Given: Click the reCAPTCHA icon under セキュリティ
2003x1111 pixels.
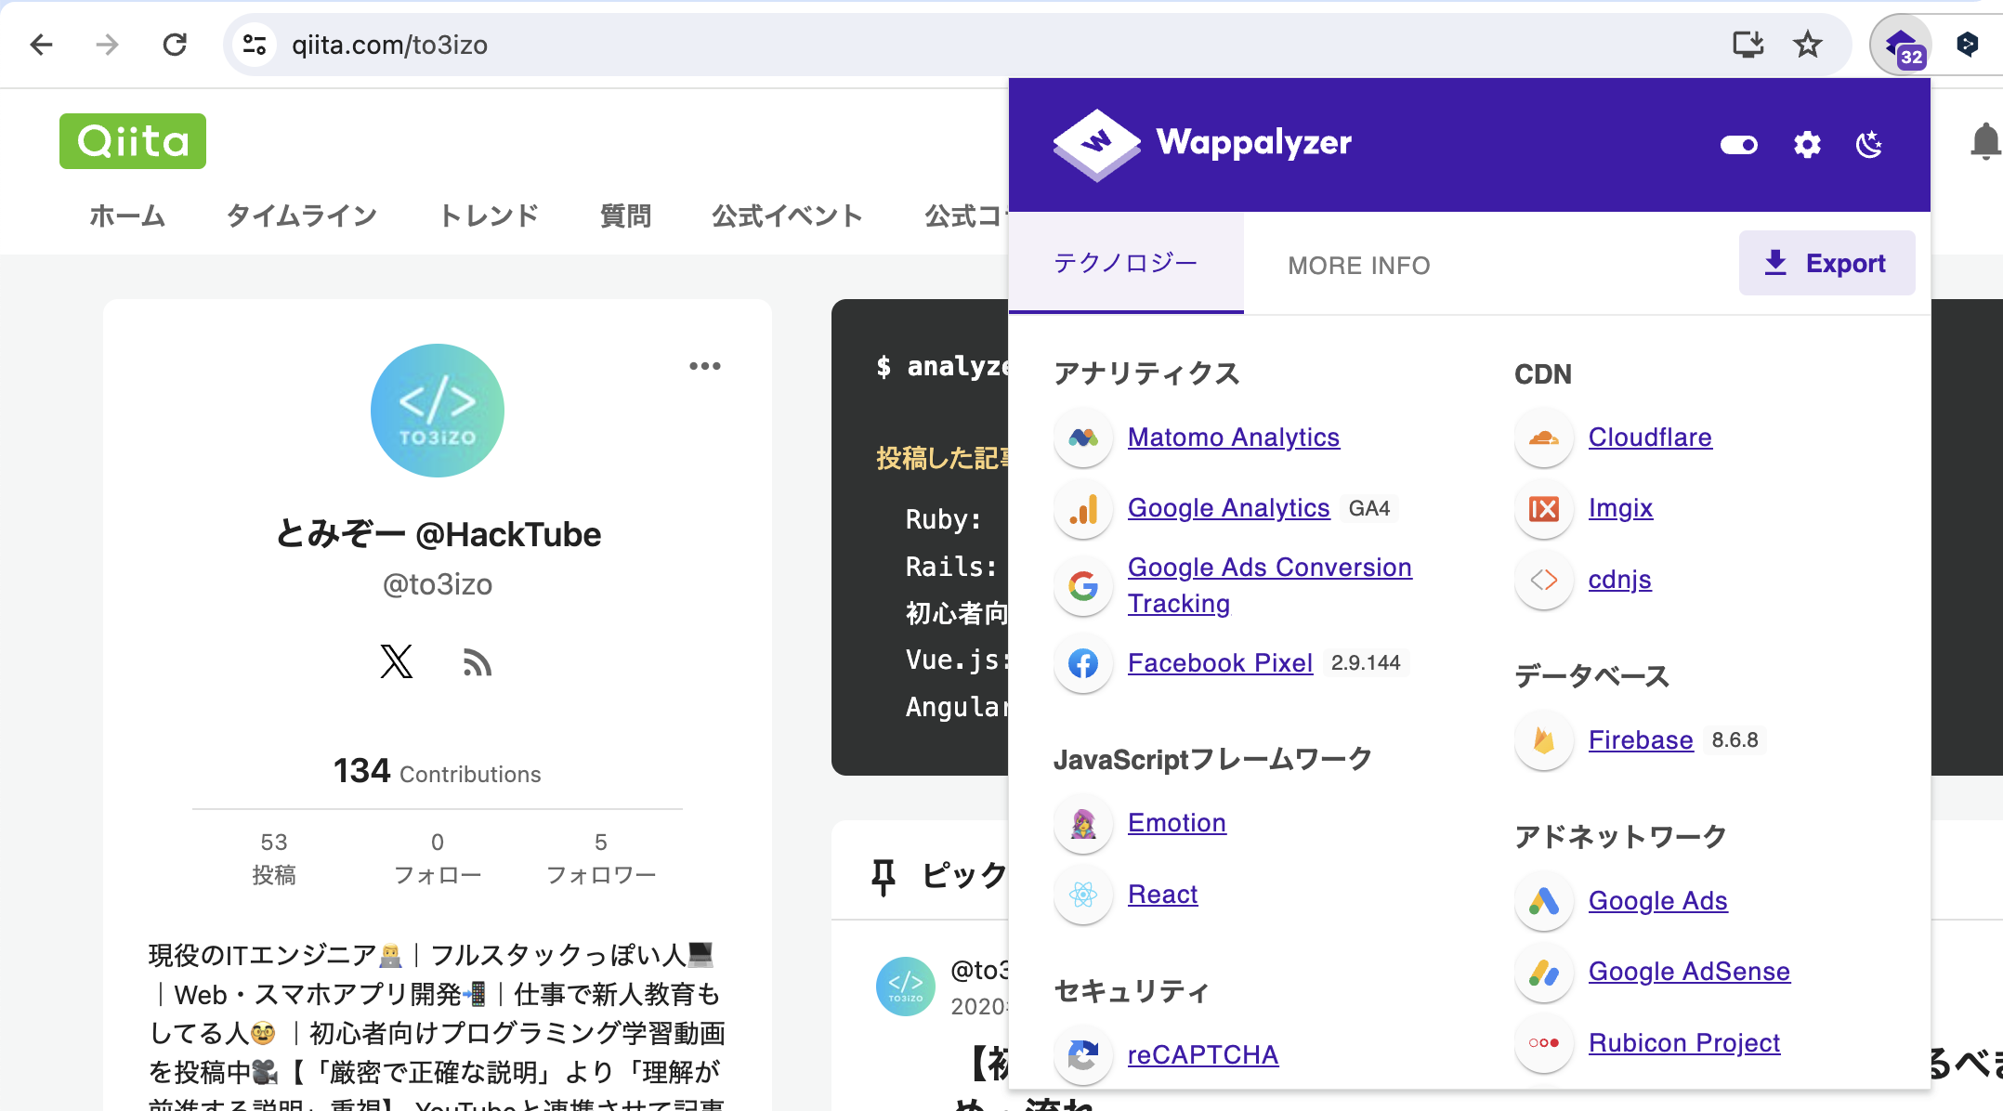Looking at the screenshot, I should point(1082,1057).
